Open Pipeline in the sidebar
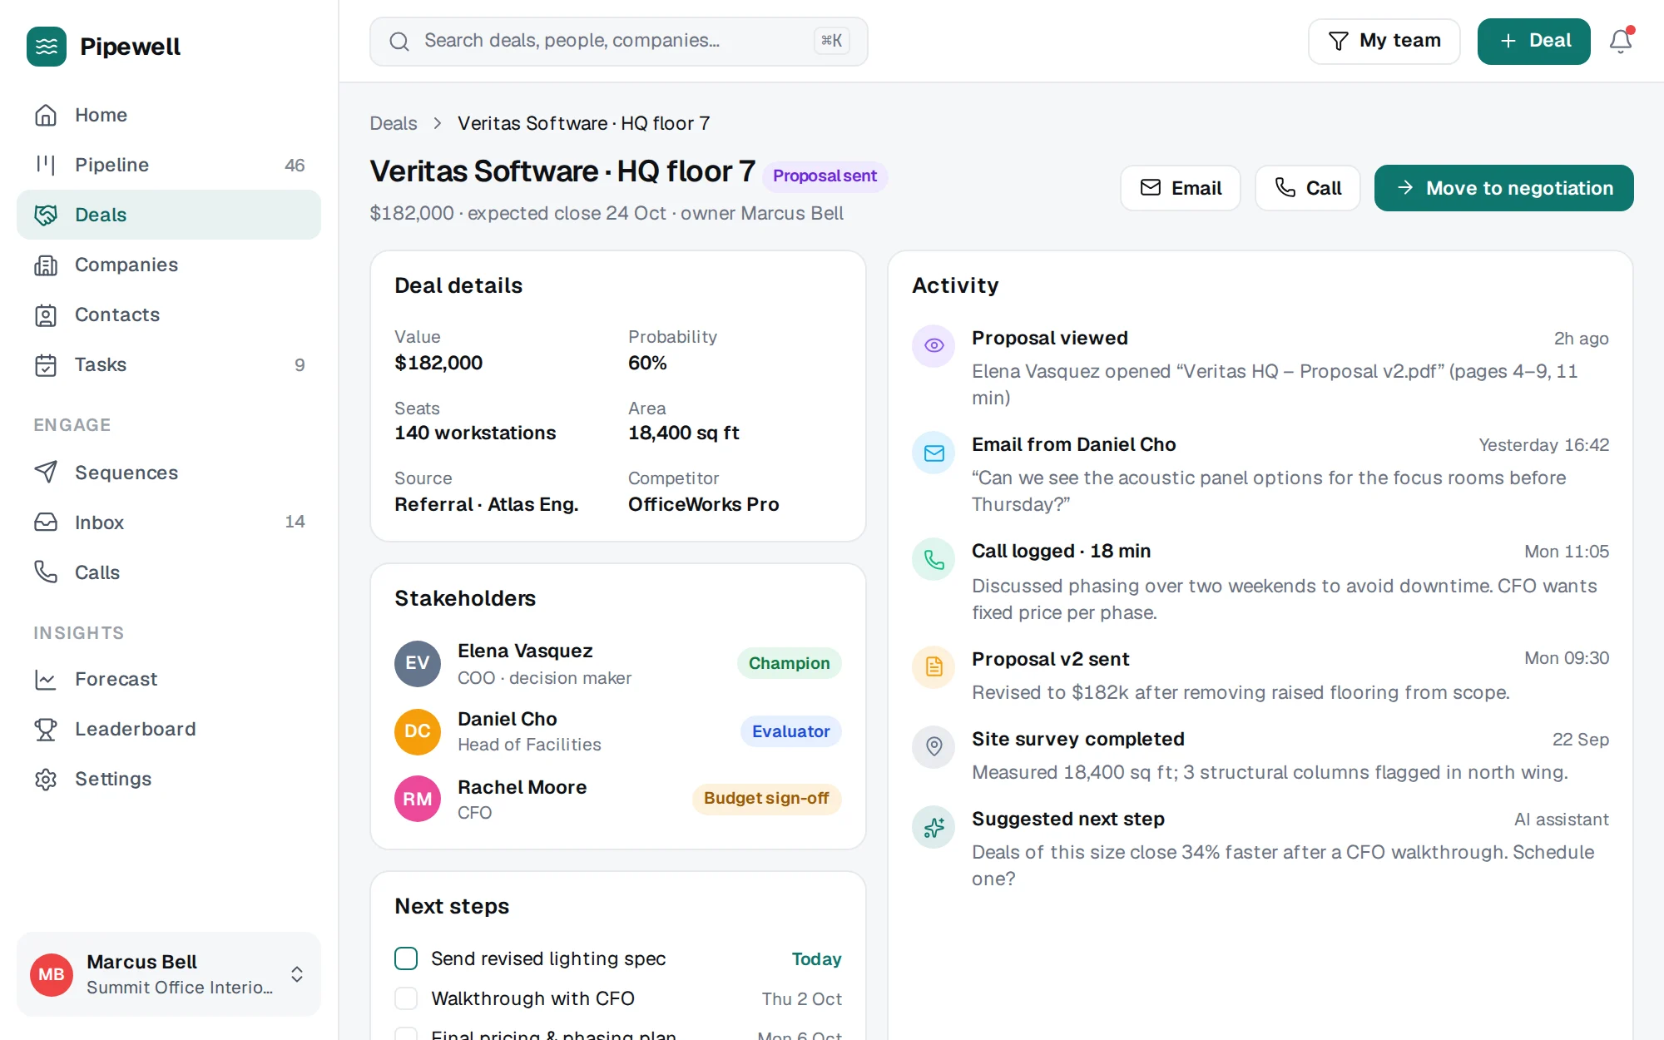Screen dimensions: 1664x1040 pos(169,165)
